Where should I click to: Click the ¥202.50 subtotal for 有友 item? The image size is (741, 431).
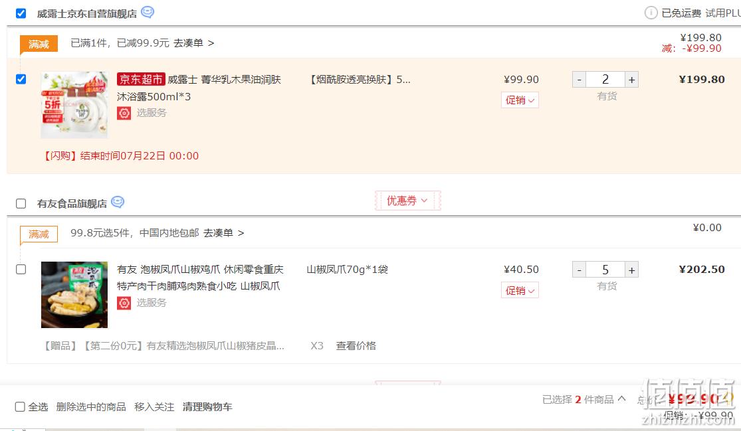[x=702, y=269]
